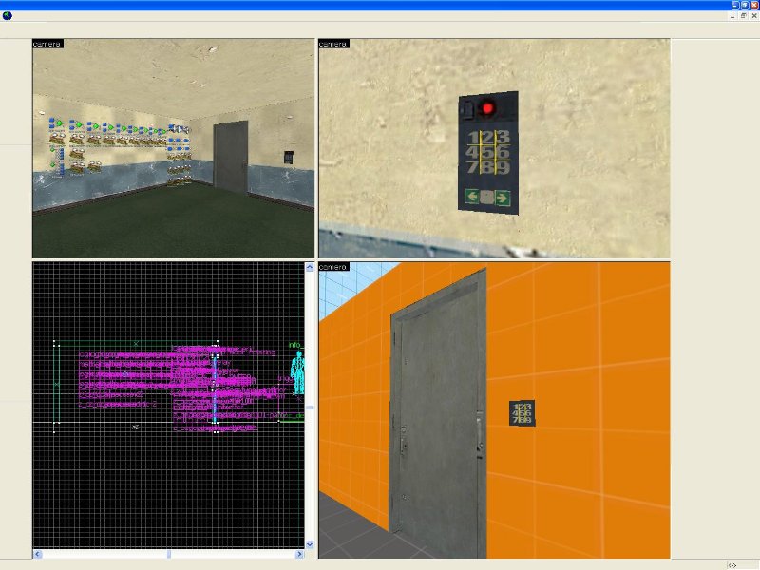
Task: Select the red indicator light on the keypad
Action: 489,108
